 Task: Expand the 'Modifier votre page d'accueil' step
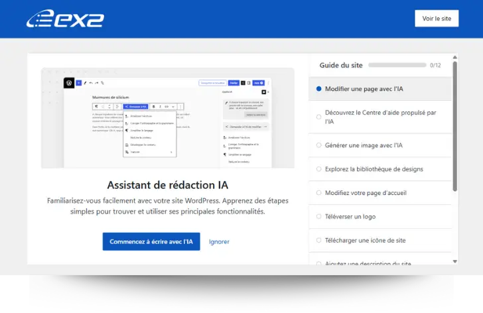click(x=375, y=193)
